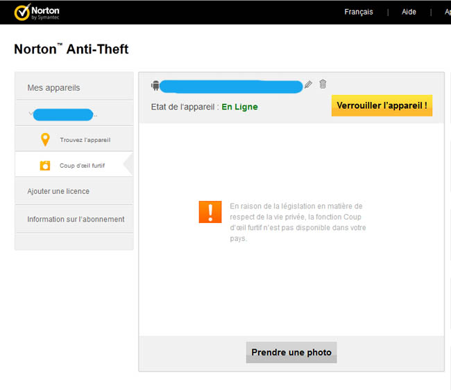Collapse the device chevron under Mes appareils
The height and width of the screenshot is (390, 451).
pos(31,113)
